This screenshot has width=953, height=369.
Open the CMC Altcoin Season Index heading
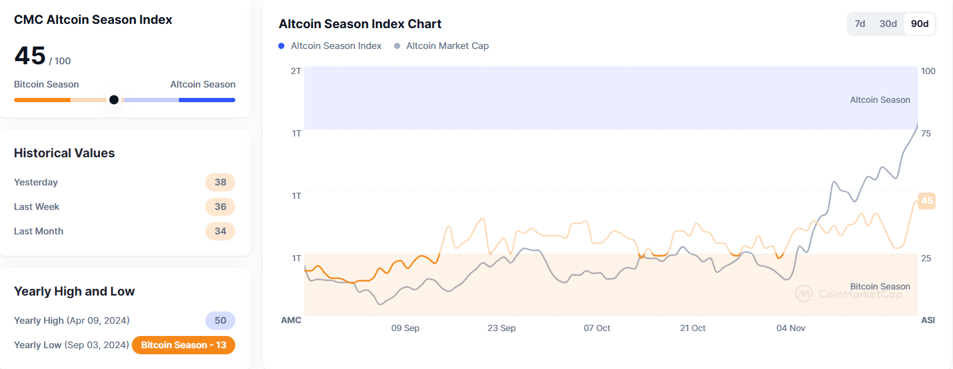tap(93, 20)
